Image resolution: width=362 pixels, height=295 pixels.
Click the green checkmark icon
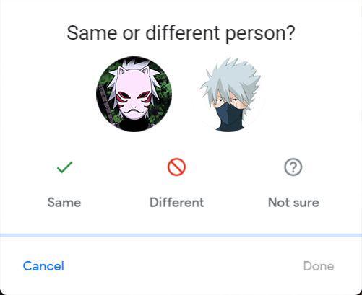click(x=64, y=167)
